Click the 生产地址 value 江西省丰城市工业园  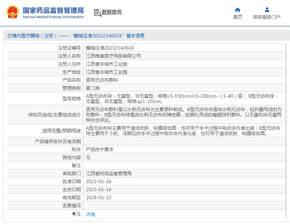(x=106, y=72)
